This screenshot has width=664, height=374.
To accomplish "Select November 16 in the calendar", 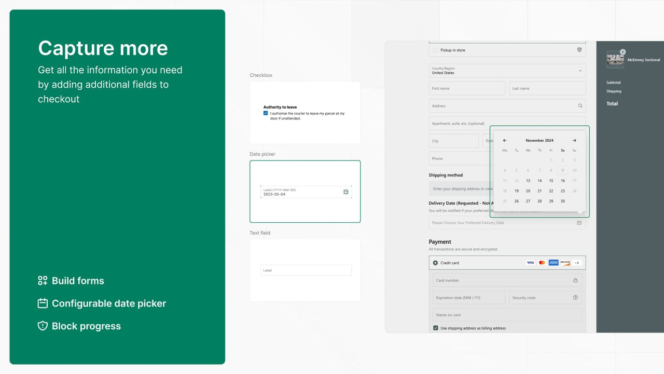I will pos(563,181).
